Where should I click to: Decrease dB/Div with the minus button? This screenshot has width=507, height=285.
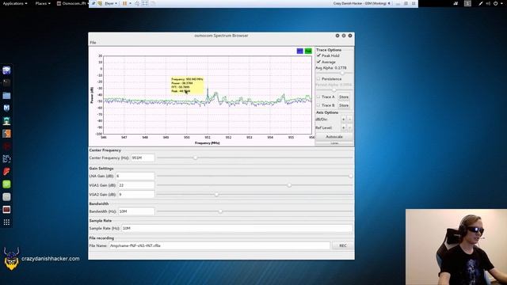click(349, 120)
